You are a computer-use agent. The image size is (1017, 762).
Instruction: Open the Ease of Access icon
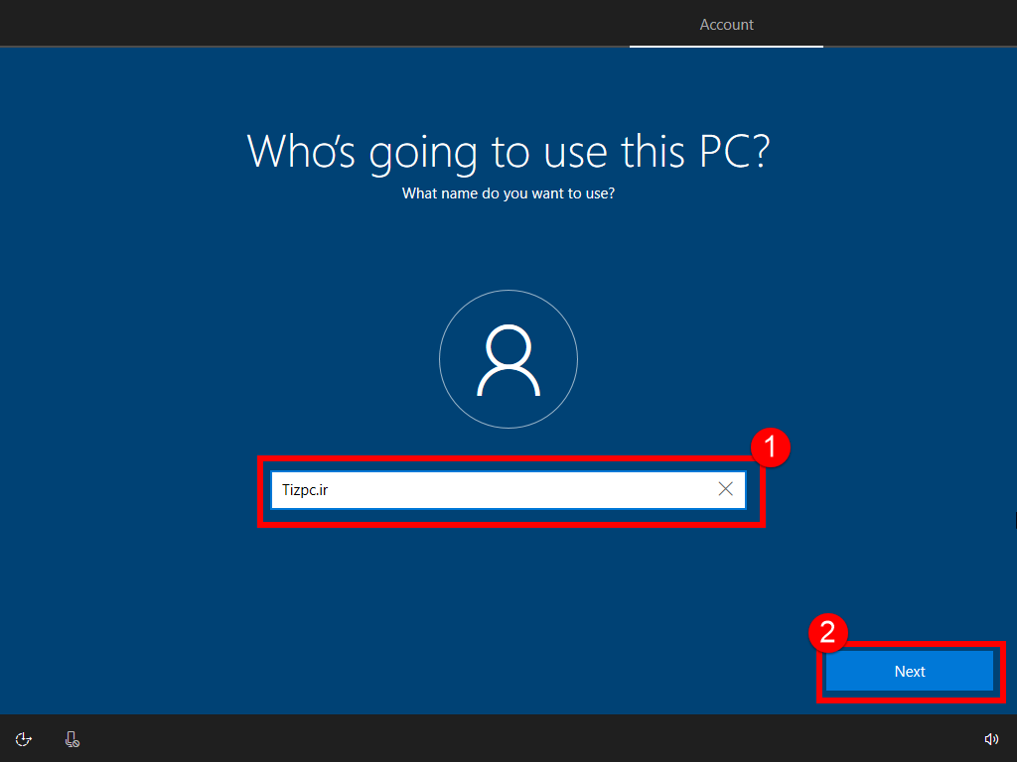tap(24, 739)
